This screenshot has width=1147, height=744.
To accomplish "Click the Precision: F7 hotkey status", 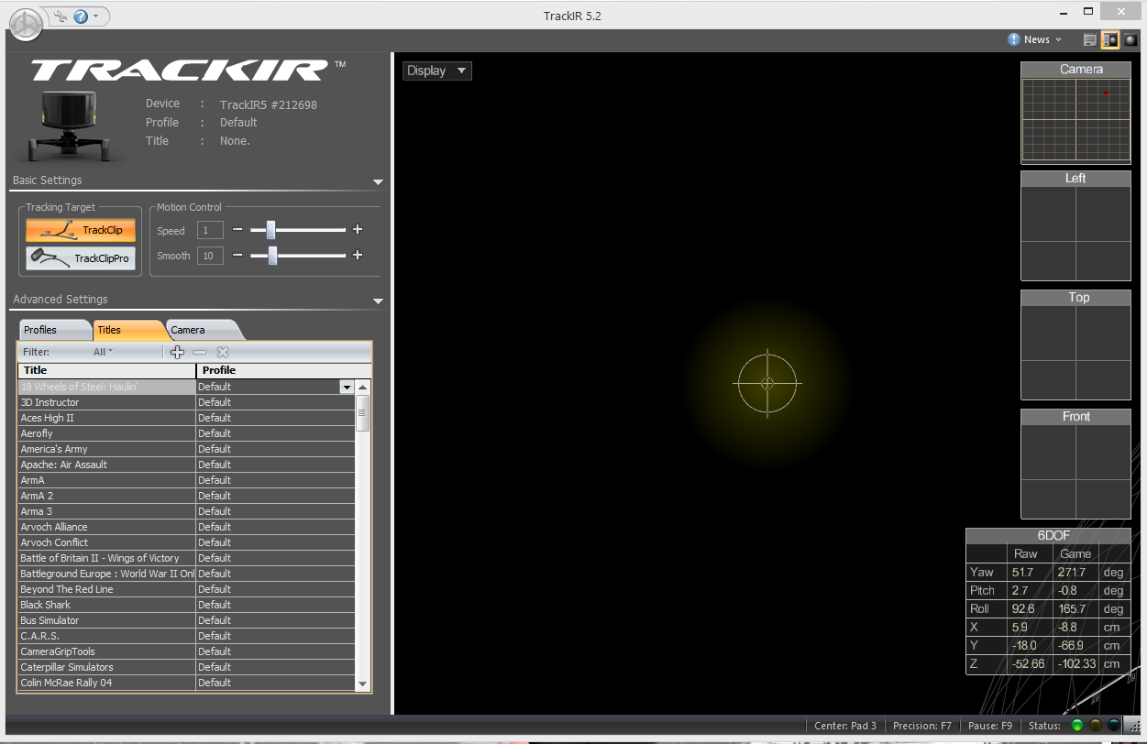I will click(922, 726).
